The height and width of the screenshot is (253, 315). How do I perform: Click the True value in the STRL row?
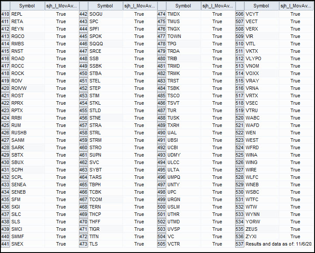click(139, 133)
